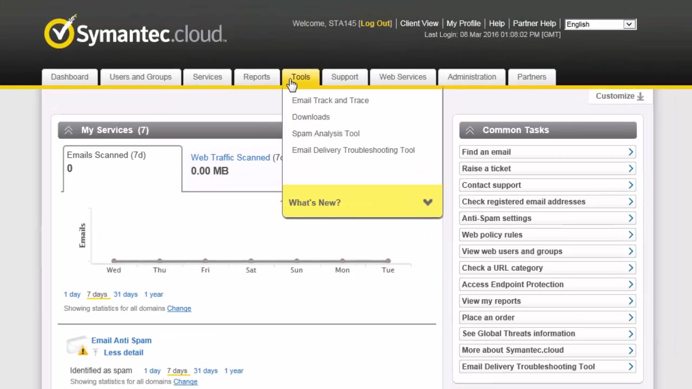Open Email Track and Trace menu item
This screenshot has width=692, height=389.
pyautogui.click(x=330, y=100)
